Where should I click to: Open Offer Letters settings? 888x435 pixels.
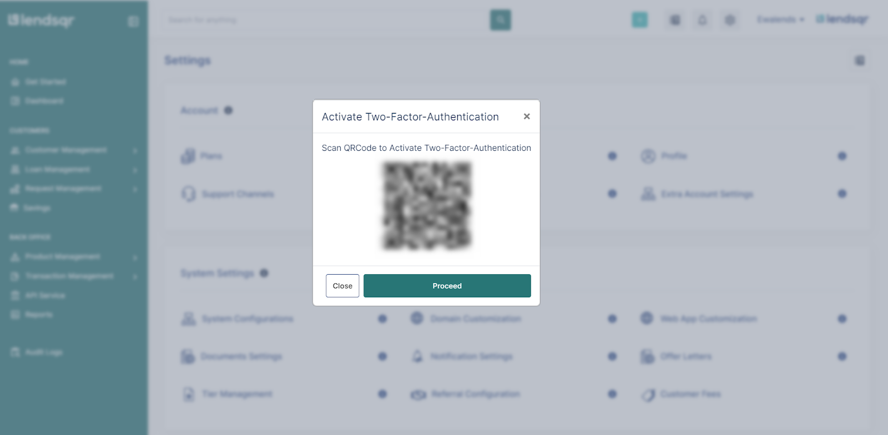point(676,356)
